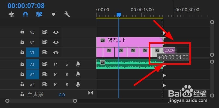Screen dimensions: 219x108
Task: Toggle the lock on track V1
Action: [22, 52]
